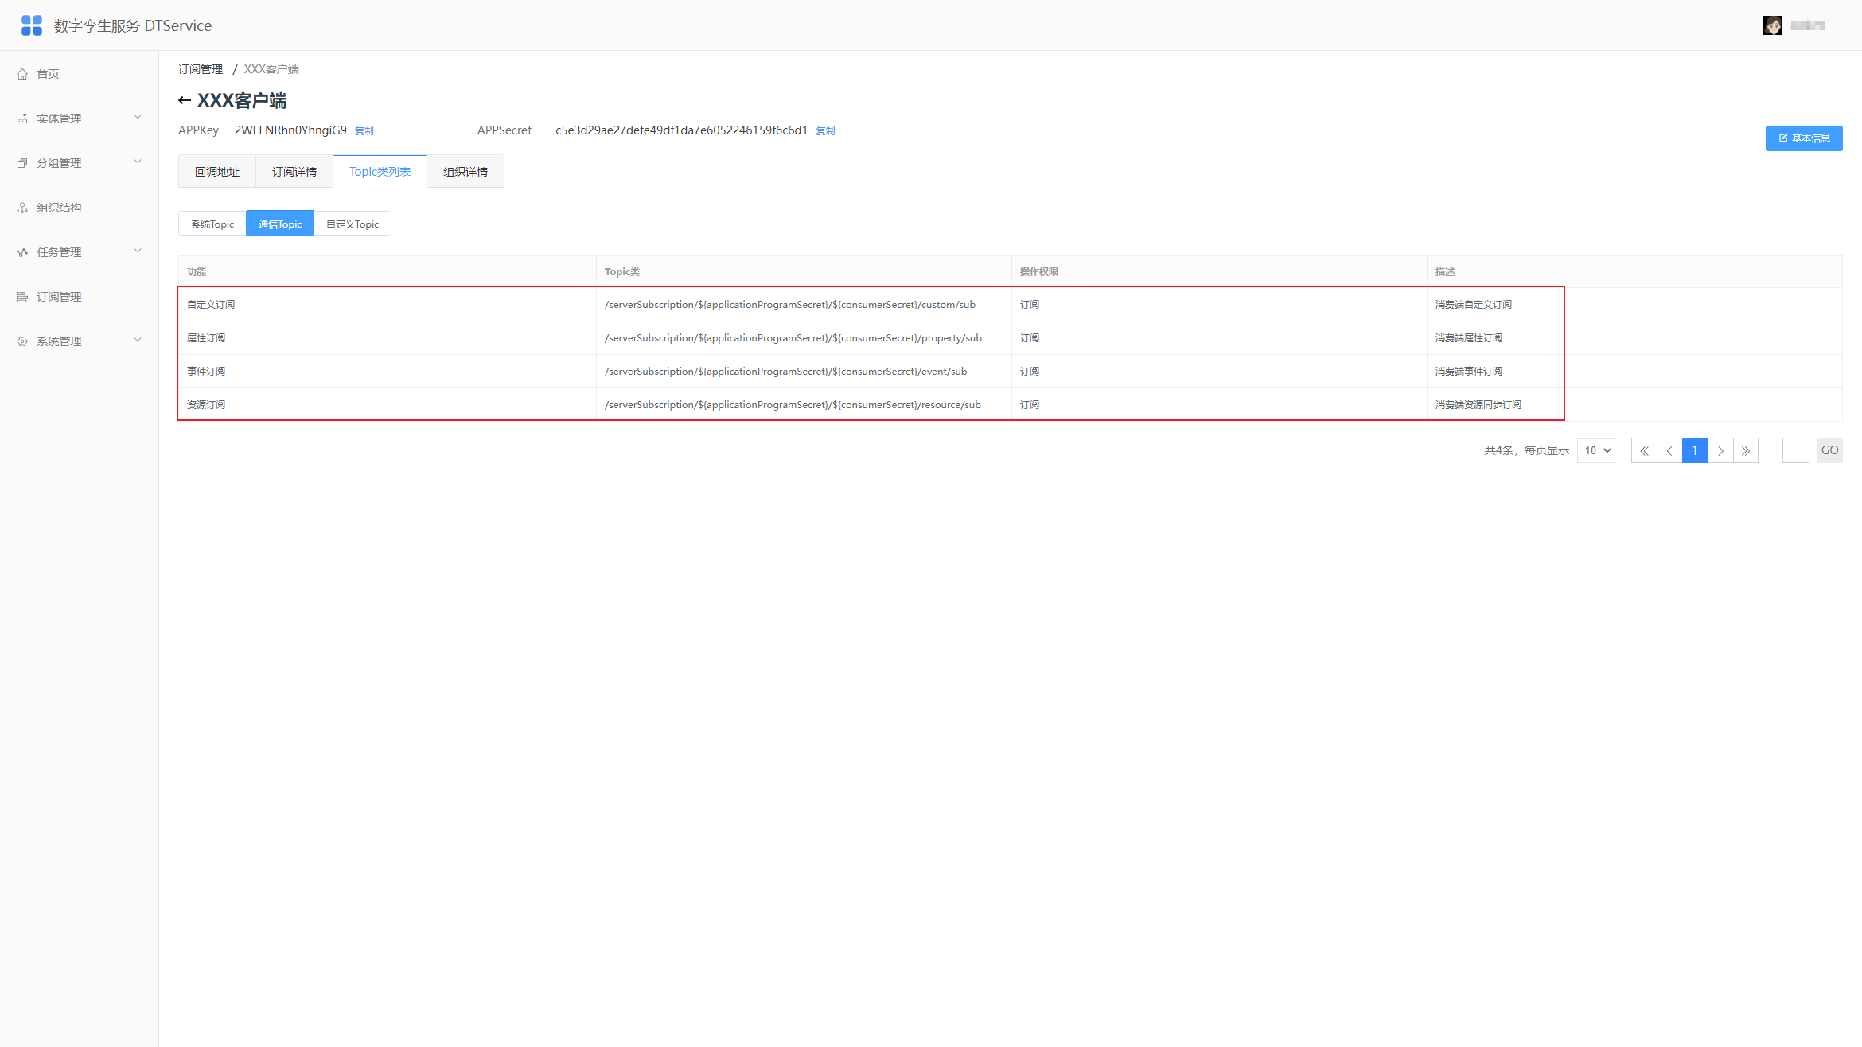Expand 实体管理 menu chevron
Screen dimensions: 1862x1047
138,118
